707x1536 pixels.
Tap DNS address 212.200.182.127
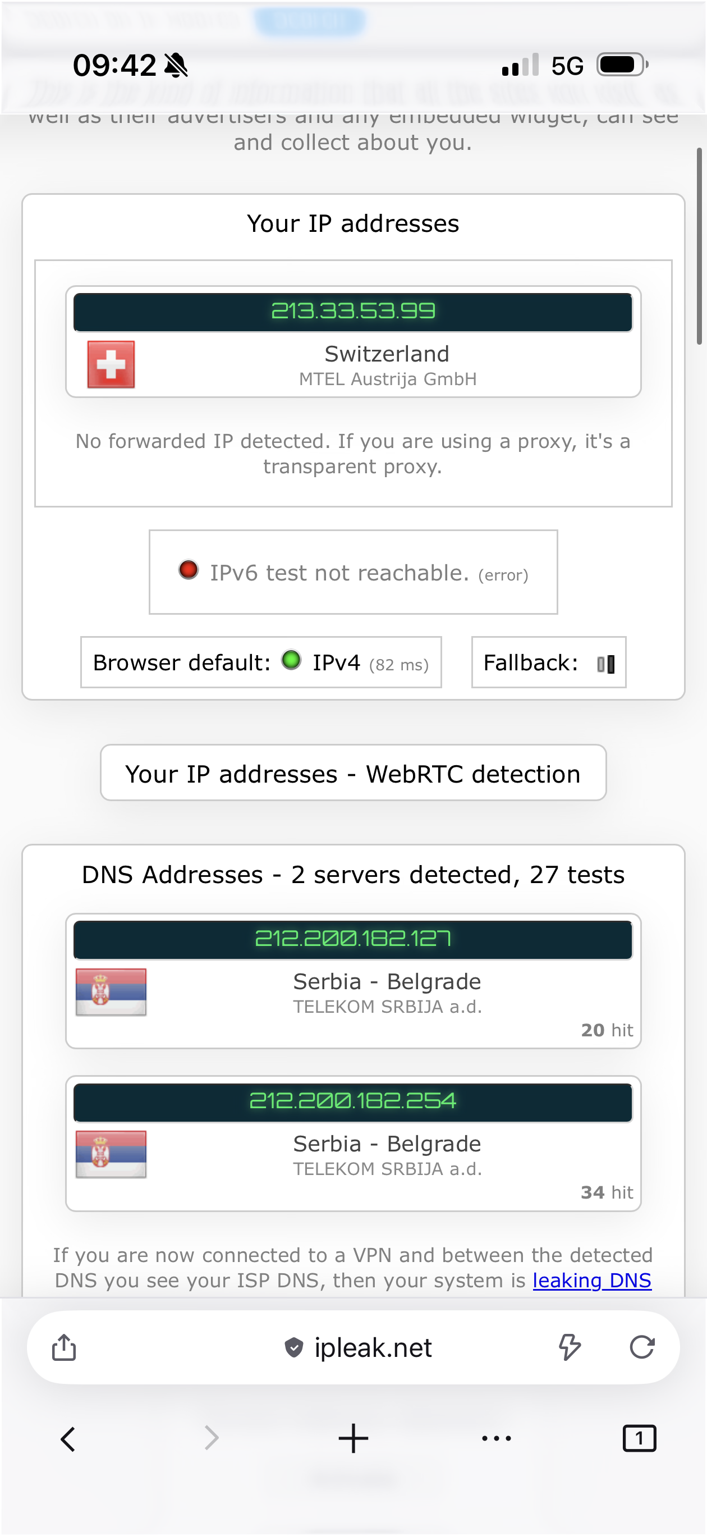353,939
